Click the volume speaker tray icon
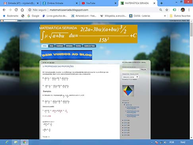Viewport: 193px width, 145px height. 165,142
